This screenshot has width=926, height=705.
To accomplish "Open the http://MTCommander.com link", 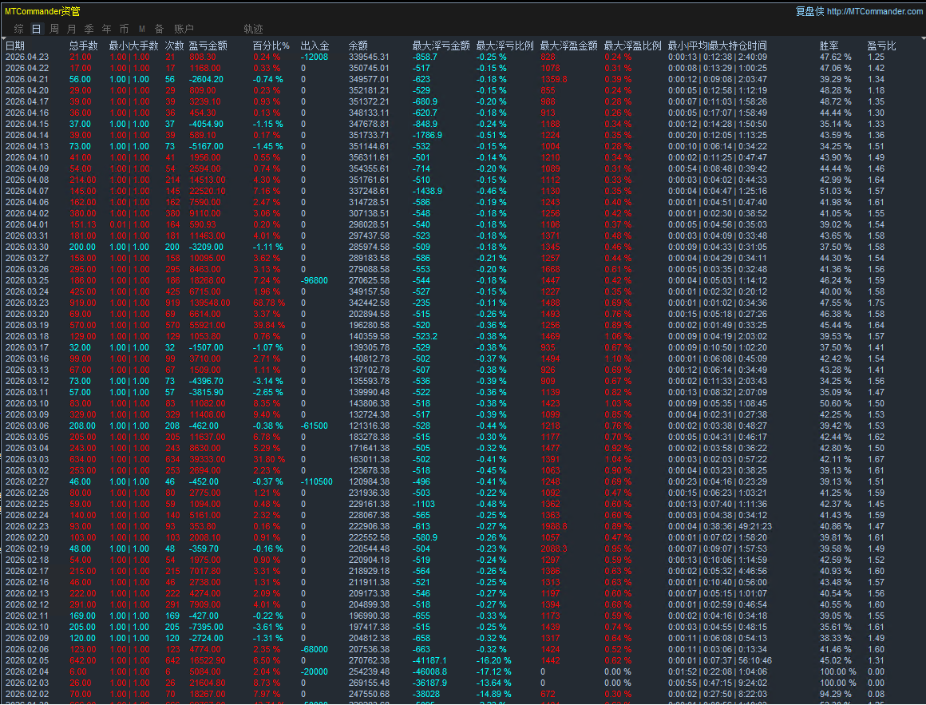I will 875,11.
